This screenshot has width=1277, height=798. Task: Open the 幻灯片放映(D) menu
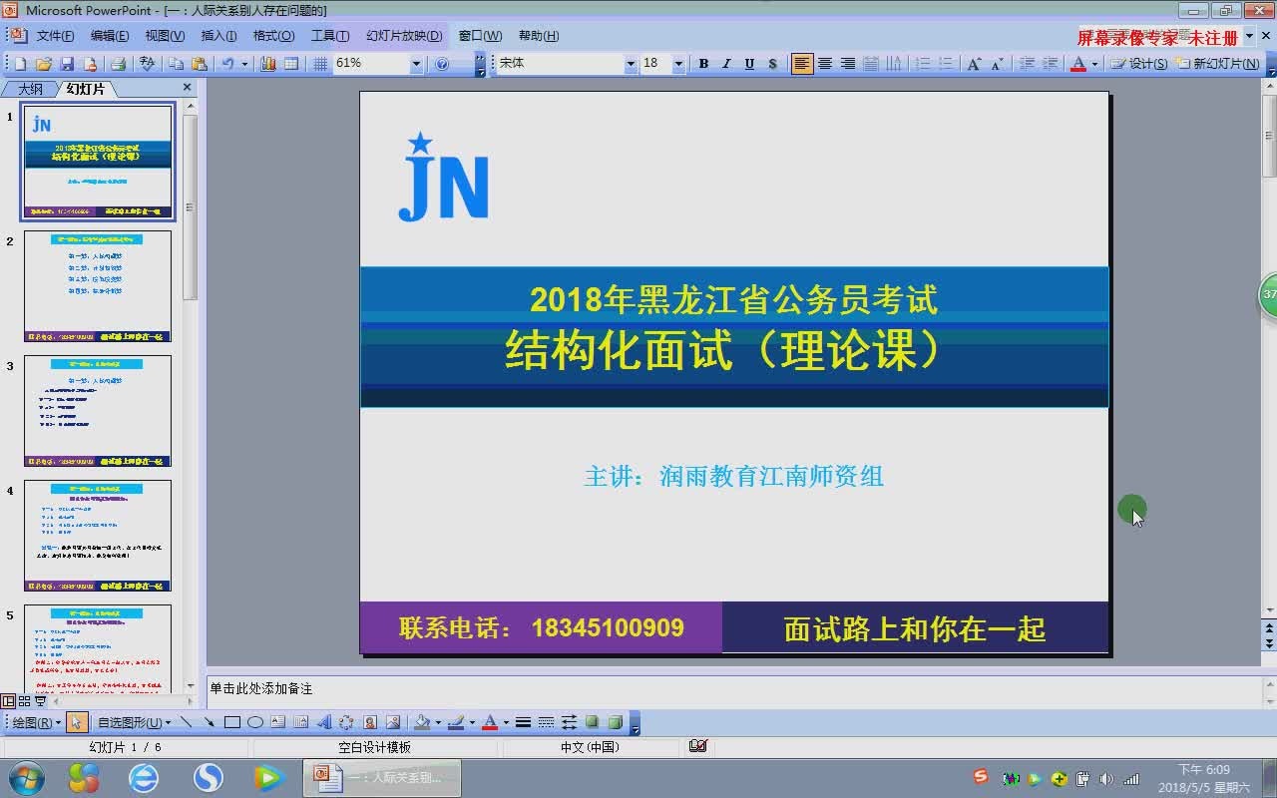point(404,36)
